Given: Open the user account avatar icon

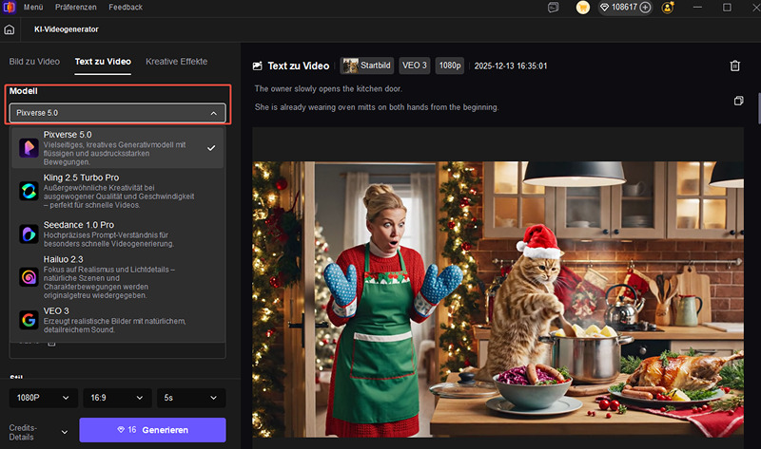Looking at the screenshot, I should [x=668, y=8].
